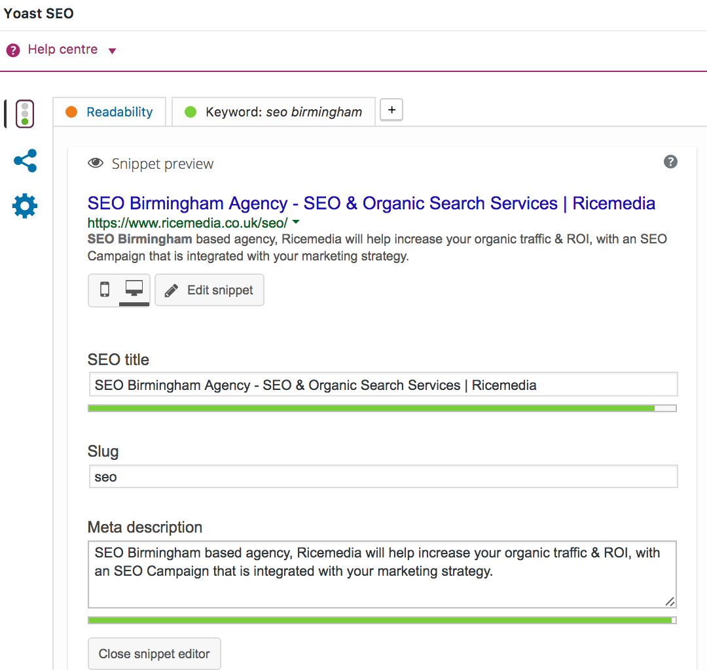
Task: Switch to desktop preview mode
Action: pyautogui.click(x=134, y=290)
